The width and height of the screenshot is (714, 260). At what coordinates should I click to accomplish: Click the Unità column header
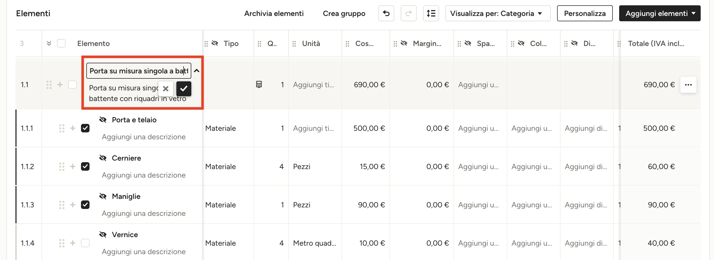tap(311, 43)
